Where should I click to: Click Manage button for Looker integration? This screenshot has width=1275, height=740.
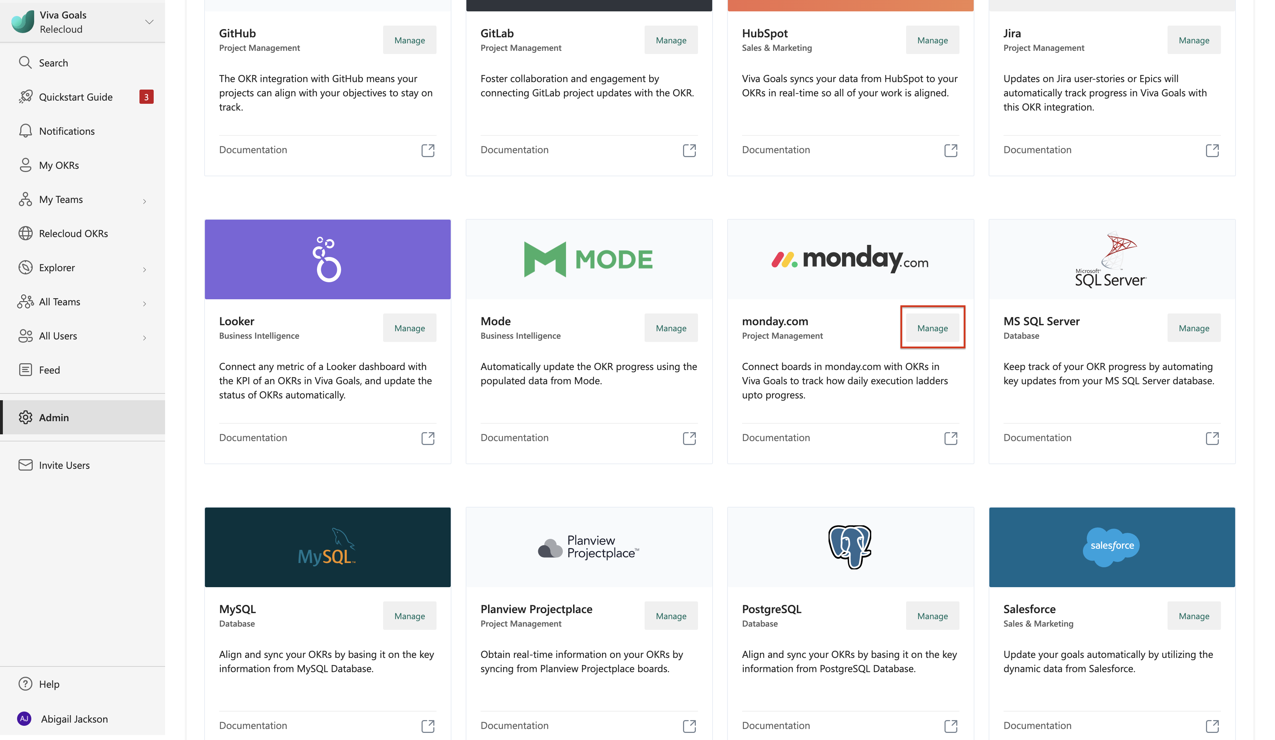coord(409,328)
